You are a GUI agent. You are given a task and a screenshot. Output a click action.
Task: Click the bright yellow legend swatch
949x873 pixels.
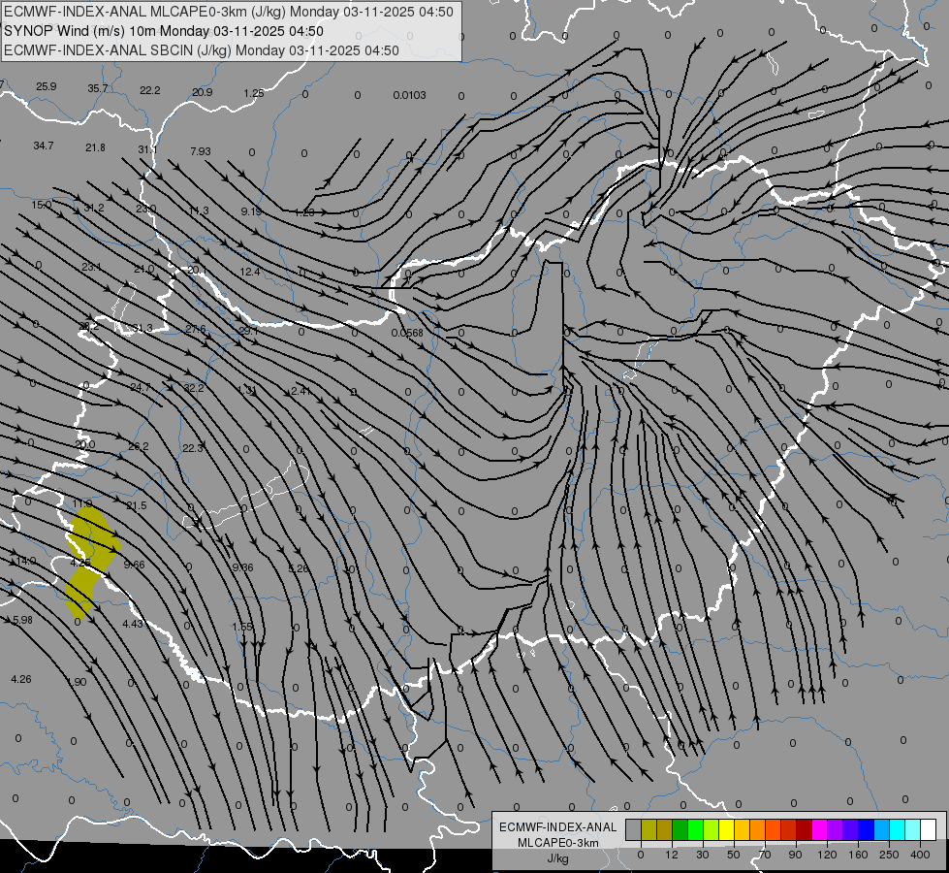tap(726, 830)
